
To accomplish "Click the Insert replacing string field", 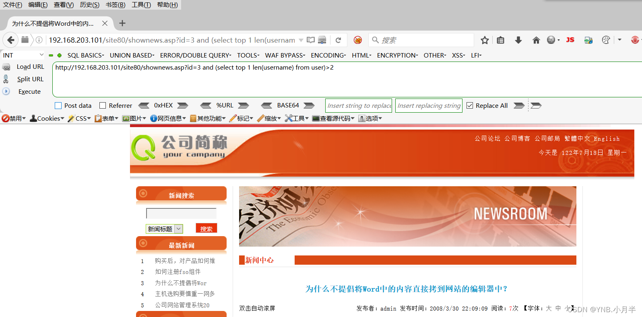I will coord(429,105).
